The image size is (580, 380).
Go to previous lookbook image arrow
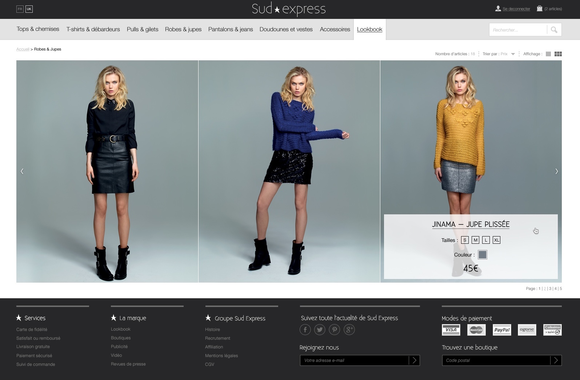coord(22,171)
